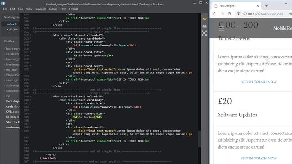Image resolution: width=292 pixels, height=164 pixels.
Task: Collapse the code fold at line 313
Action: (x=31, y=38)
